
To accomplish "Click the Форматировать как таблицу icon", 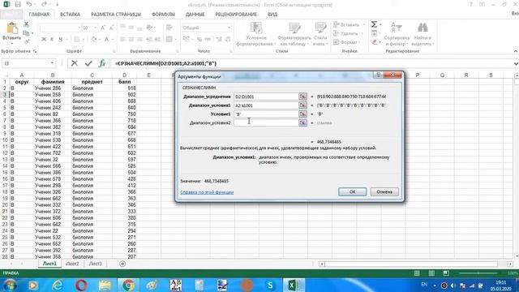I will point(294,28).
